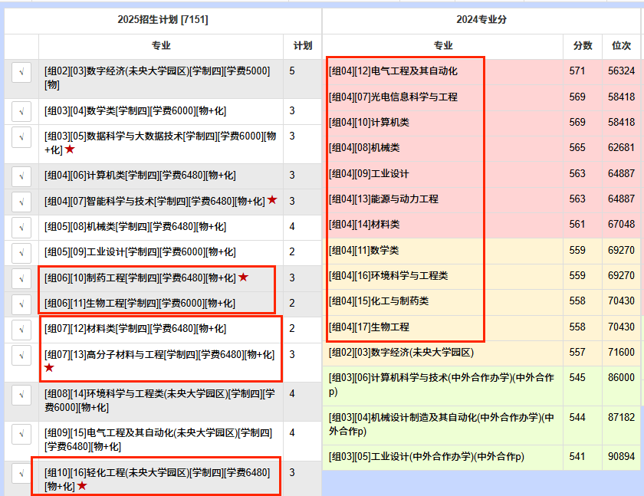Toggle checkbox for [组06][11]生物工程 row
This screenshot has width=644, height=496.
pos(21,304)
